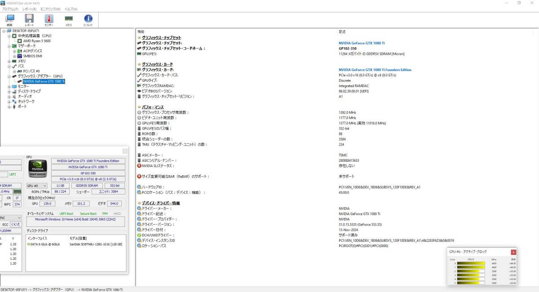
Task: Select AMD Ryzen 5 5600 in the tree
Action: point(37,41)
